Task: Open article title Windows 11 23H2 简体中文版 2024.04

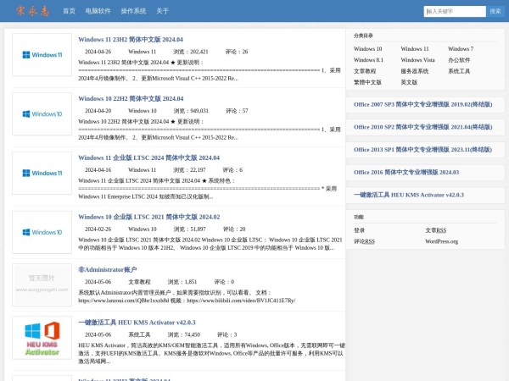Action: coord(131,40)
